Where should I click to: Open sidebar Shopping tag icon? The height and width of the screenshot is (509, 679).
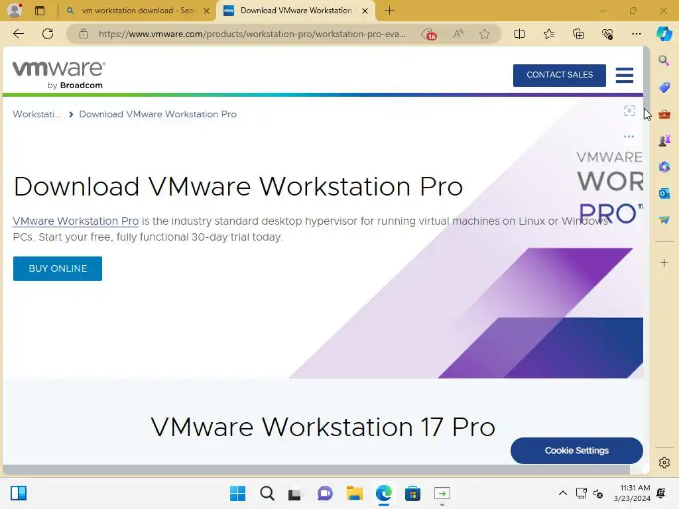pyautogui.click(x=664, y=87)
